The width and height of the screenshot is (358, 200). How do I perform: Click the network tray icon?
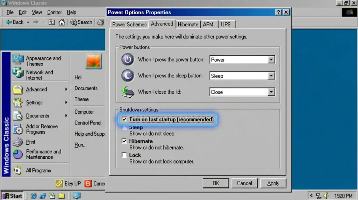coord(318,196)
